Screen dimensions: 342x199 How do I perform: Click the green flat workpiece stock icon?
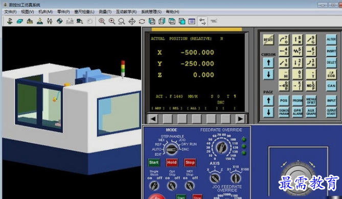point(20,21)
